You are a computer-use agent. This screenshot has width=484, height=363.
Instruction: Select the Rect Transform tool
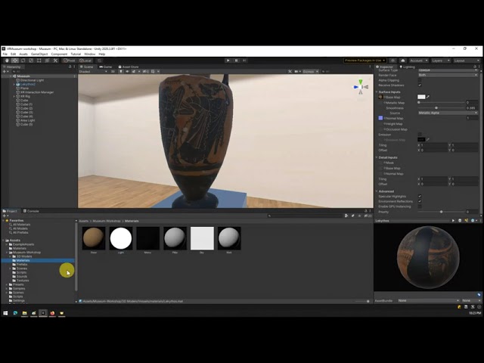point(39,60)
